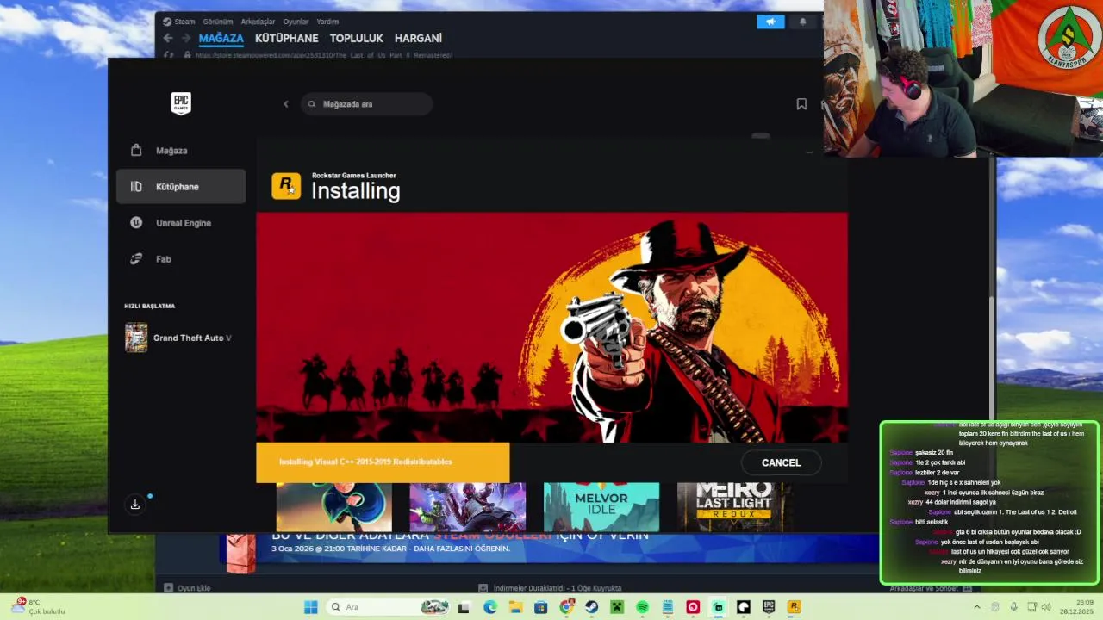Open the red circle app on taskbar

692,607
